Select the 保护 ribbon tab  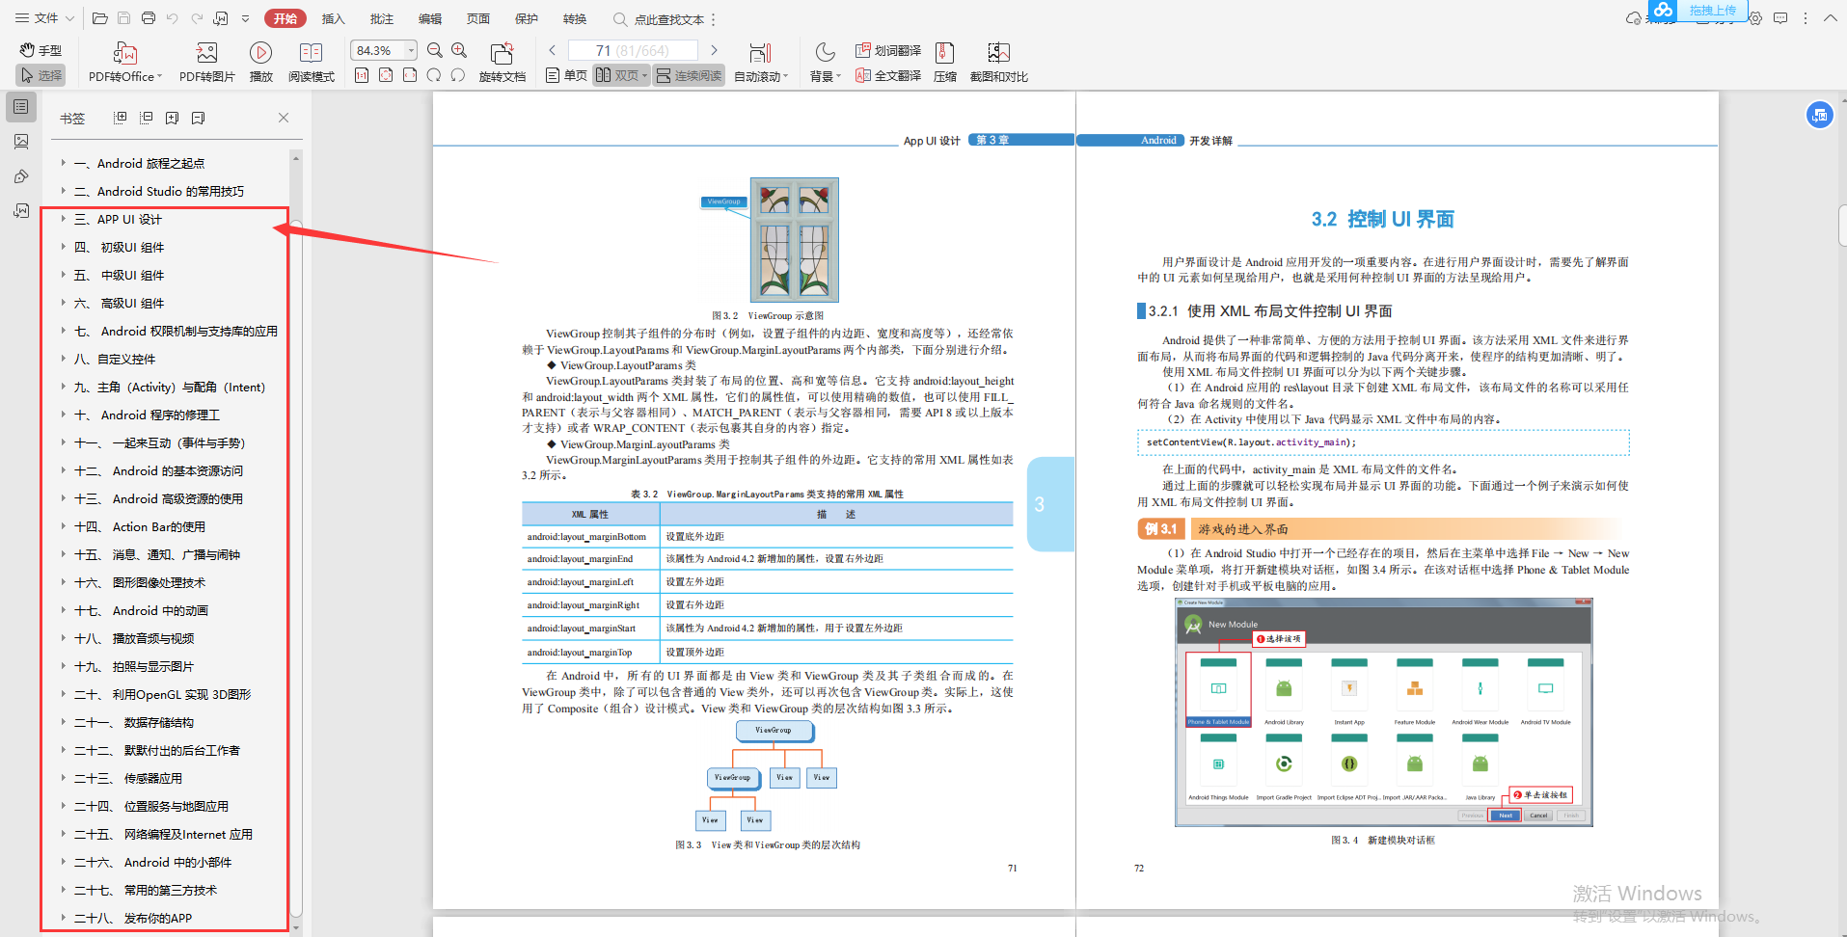pyautogui.click(x=526, y=18)
